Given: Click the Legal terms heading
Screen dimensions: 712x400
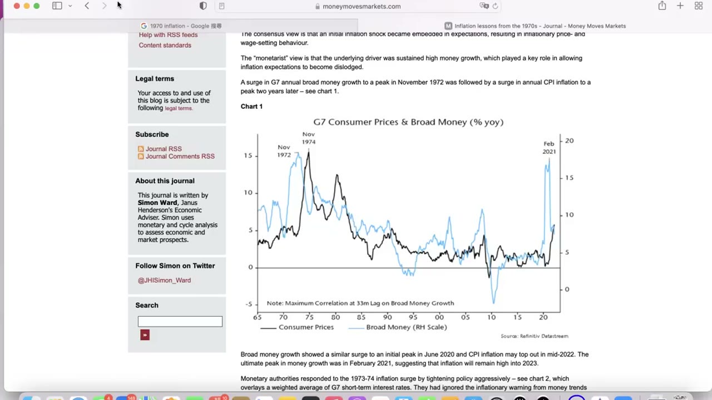Looking at the screenshot, I should (x=155, y=79).
